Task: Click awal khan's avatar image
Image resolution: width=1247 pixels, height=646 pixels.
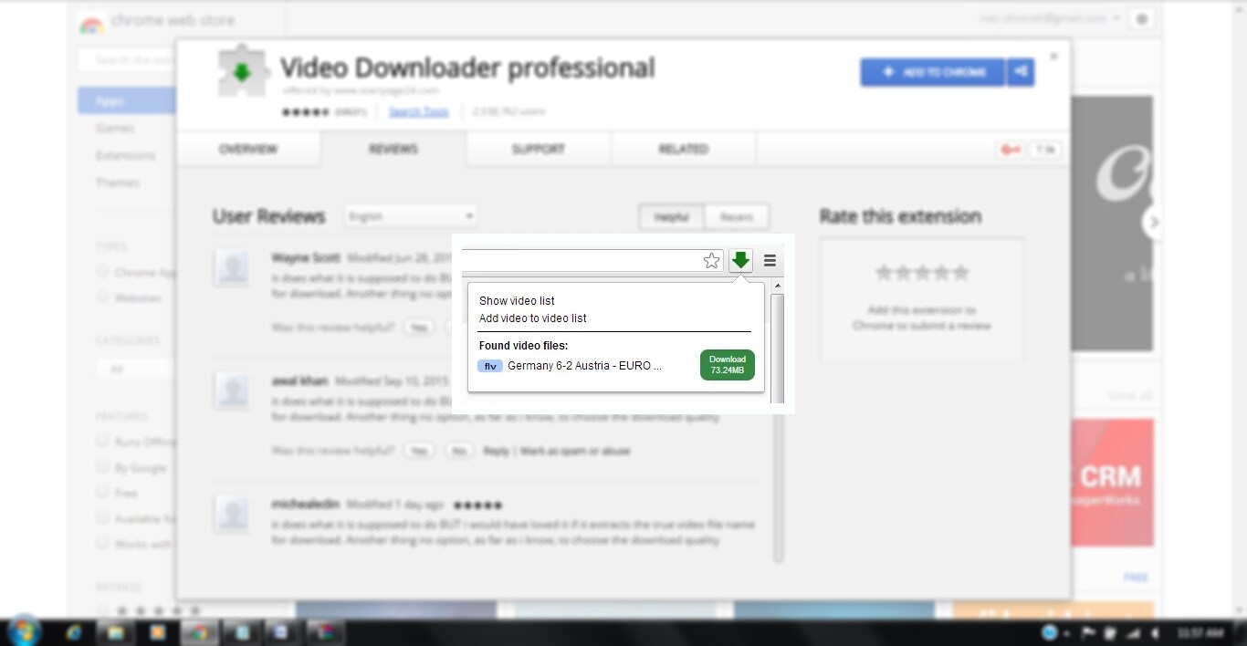Action: click(x=233, y=391)
